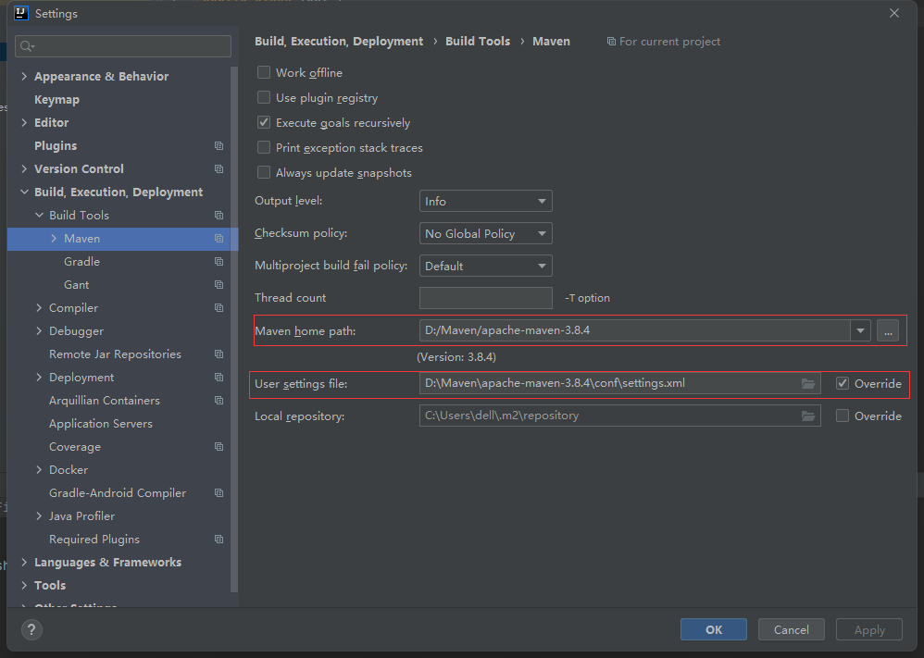Click the Cancel button
Image resolution: width=924 pixels, height=658 pixels.
[791, 629]
